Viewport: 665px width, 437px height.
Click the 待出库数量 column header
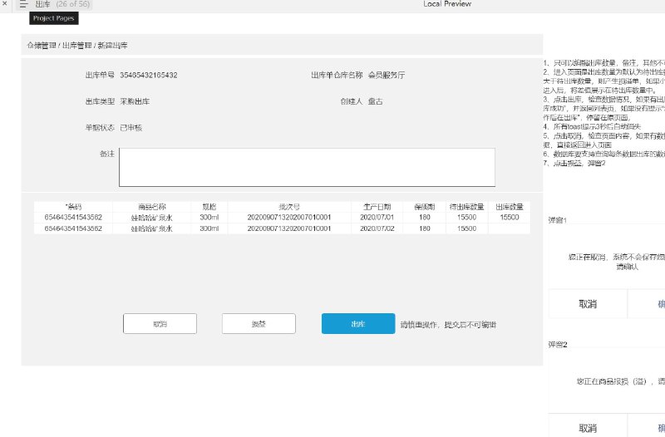467,207
